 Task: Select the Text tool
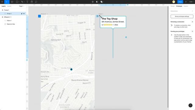point(27,2)
